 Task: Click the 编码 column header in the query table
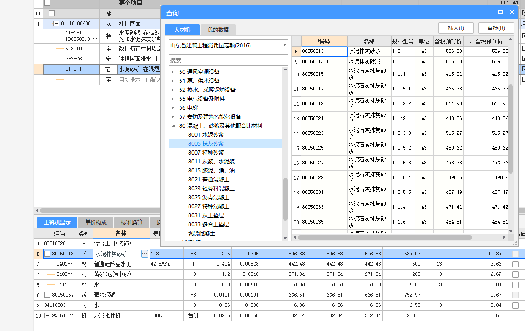pos(324,41)
